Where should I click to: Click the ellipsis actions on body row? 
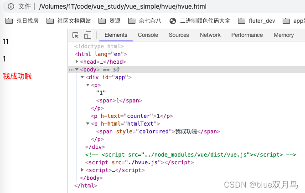pyautogui.click(x=71, y=70)
